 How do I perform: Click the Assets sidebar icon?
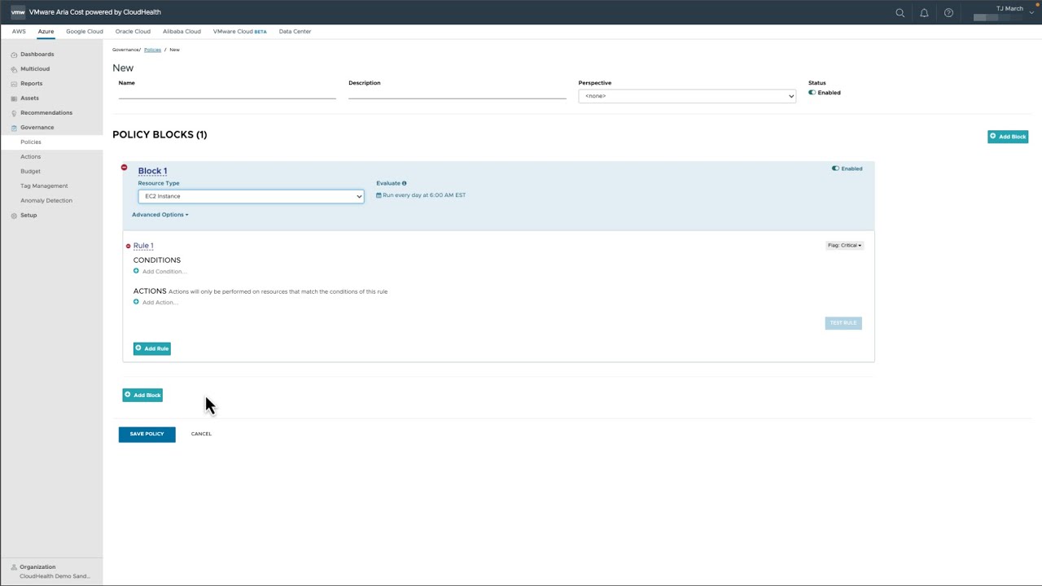pos(14,98)
